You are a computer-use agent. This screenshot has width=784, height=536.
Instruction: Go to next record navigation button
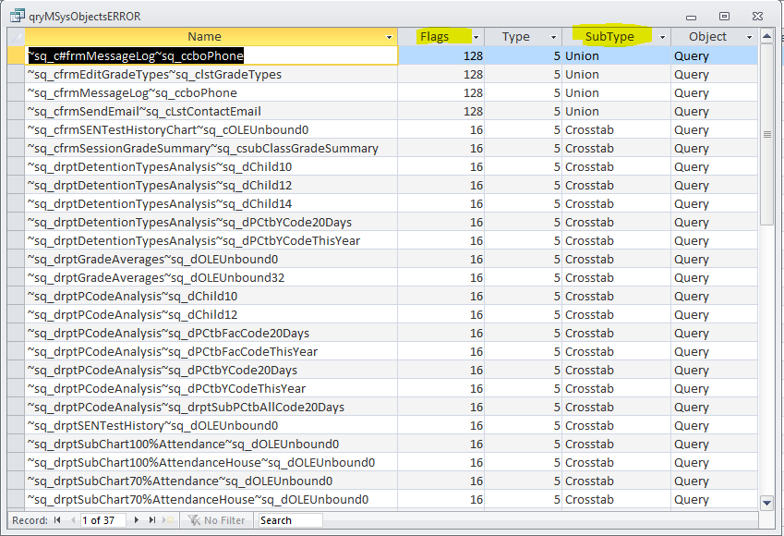(x=136, y=520)
